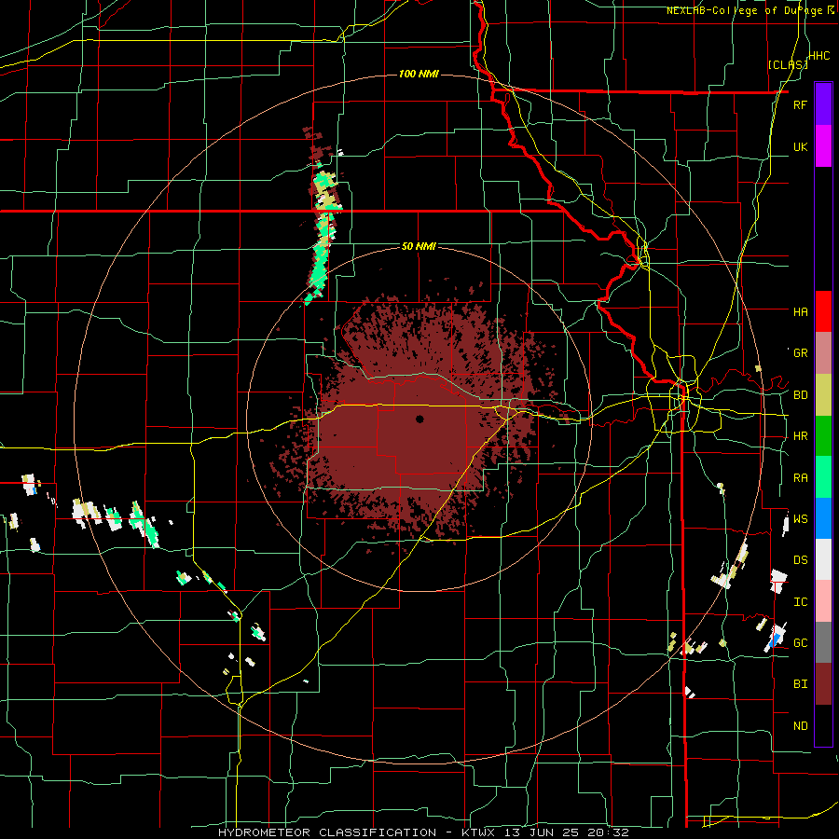The width and height of the screenshot is (839, 839).
Task: Click the "DS" legend label
Action: 800,560
